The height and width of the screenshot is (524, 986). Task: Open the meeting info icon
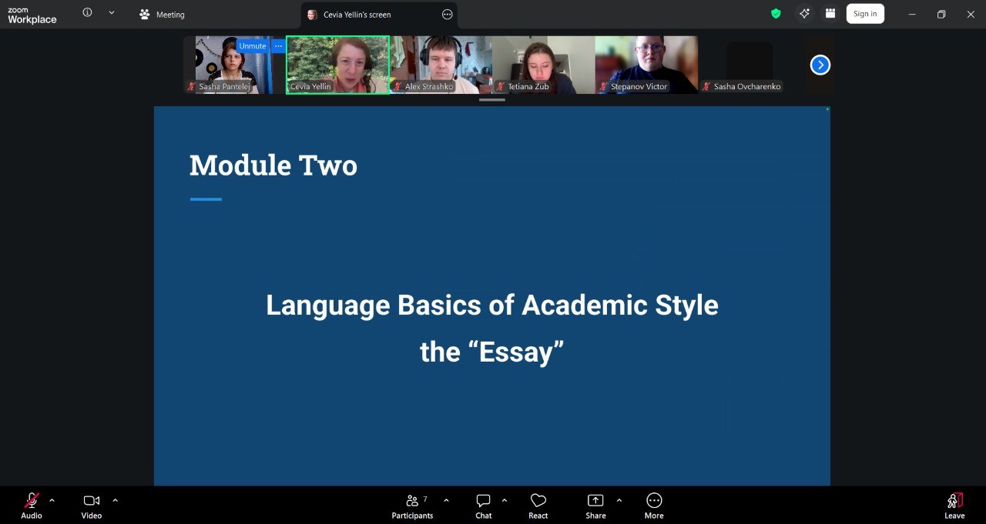coord(87,13)
